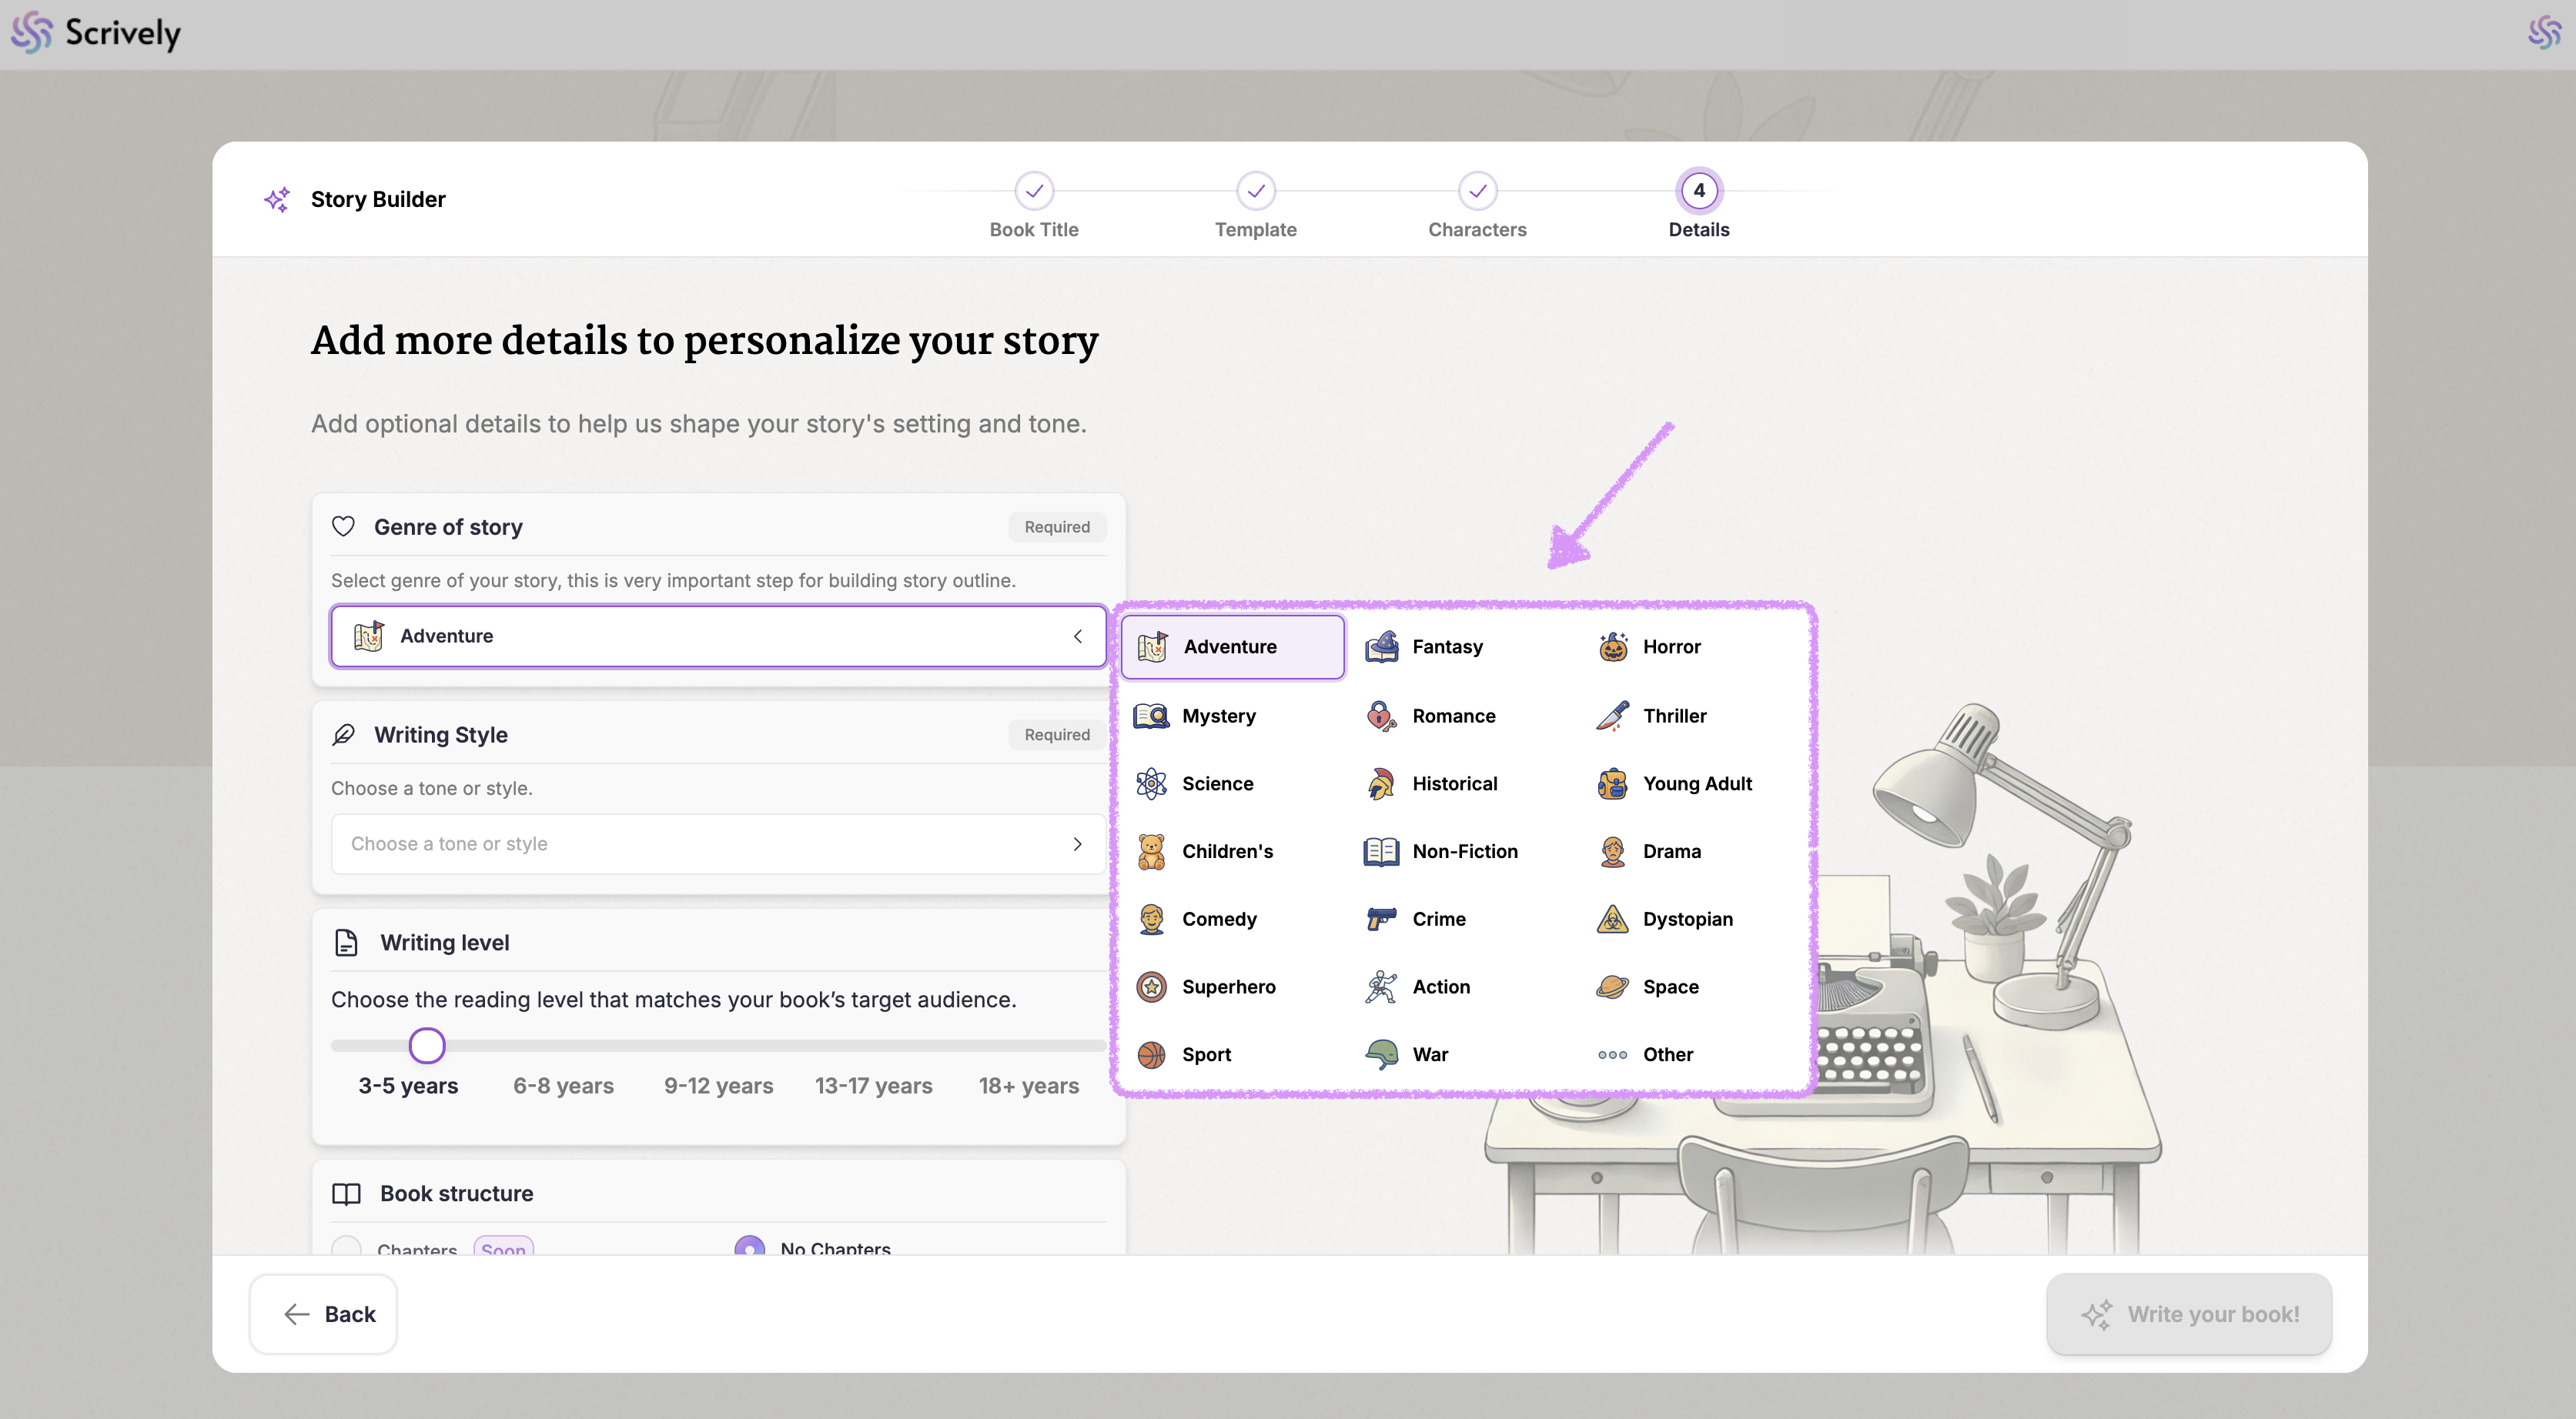The height and width of the screenshot is (1419, 2576).
Task: Pick the Other genre option
Action: click(1667, 1054)
